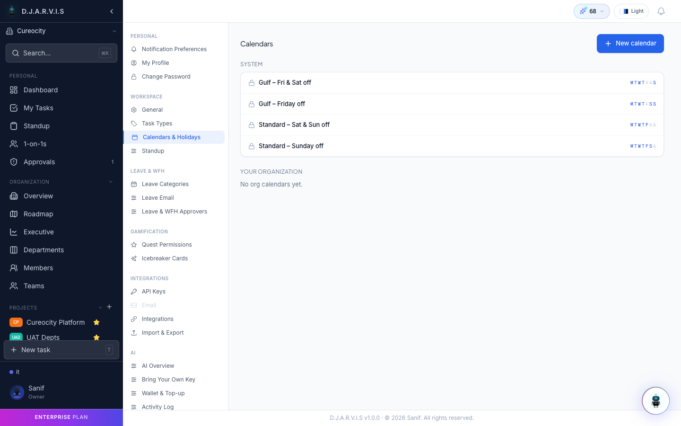Open Leave & WFH Approvers
Image resolution: width=681 pixels, height=426 pixels.
(x=174, y=212)
